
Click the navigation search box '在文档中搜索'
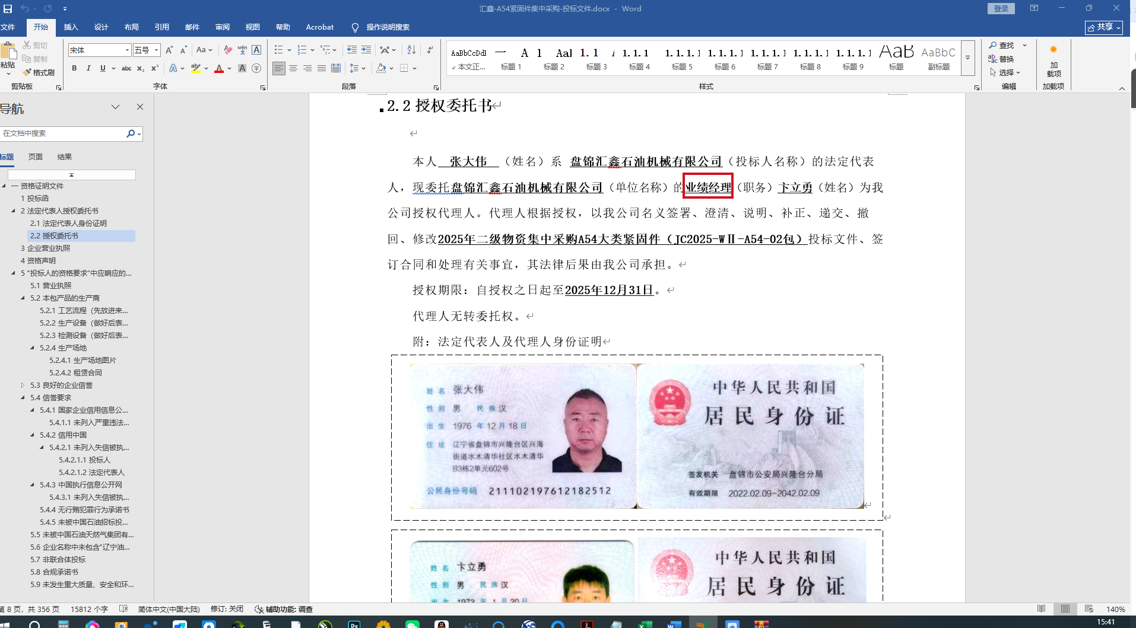pos(64,133)
